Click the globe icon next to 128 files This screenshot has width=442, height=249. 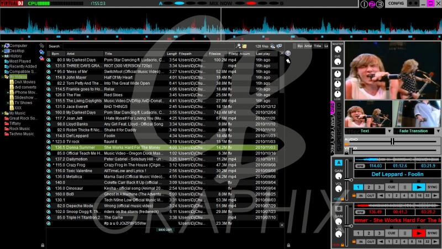coord(272,46)
